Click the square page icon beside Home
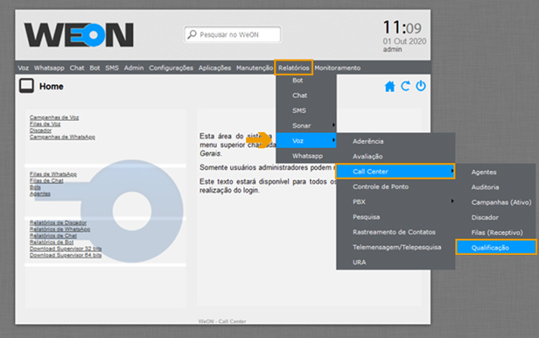Image resolution: width=539 pixels, height=338 pixels. pos(26,86)
